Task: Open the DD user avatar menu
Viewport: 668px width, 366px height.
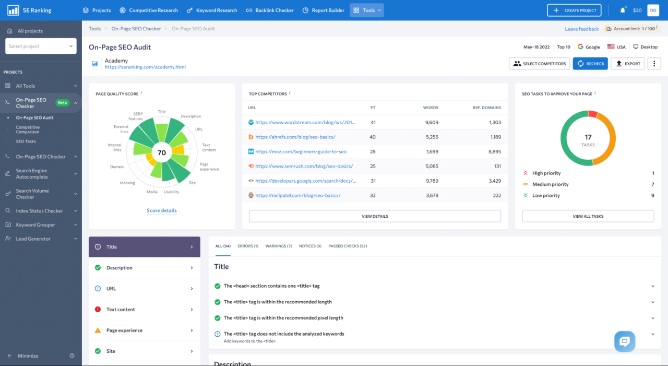Action: 653,10
